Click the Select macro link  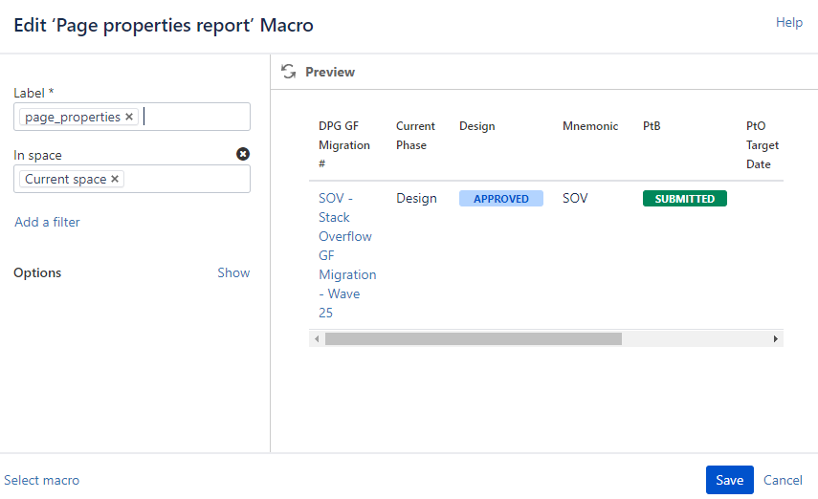tap(42, 480)
